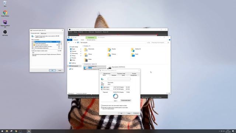Select Pulpit in the Explorer sidebar
The width and height of the screenshot is (236, 133).
click(x=73, y=49)
